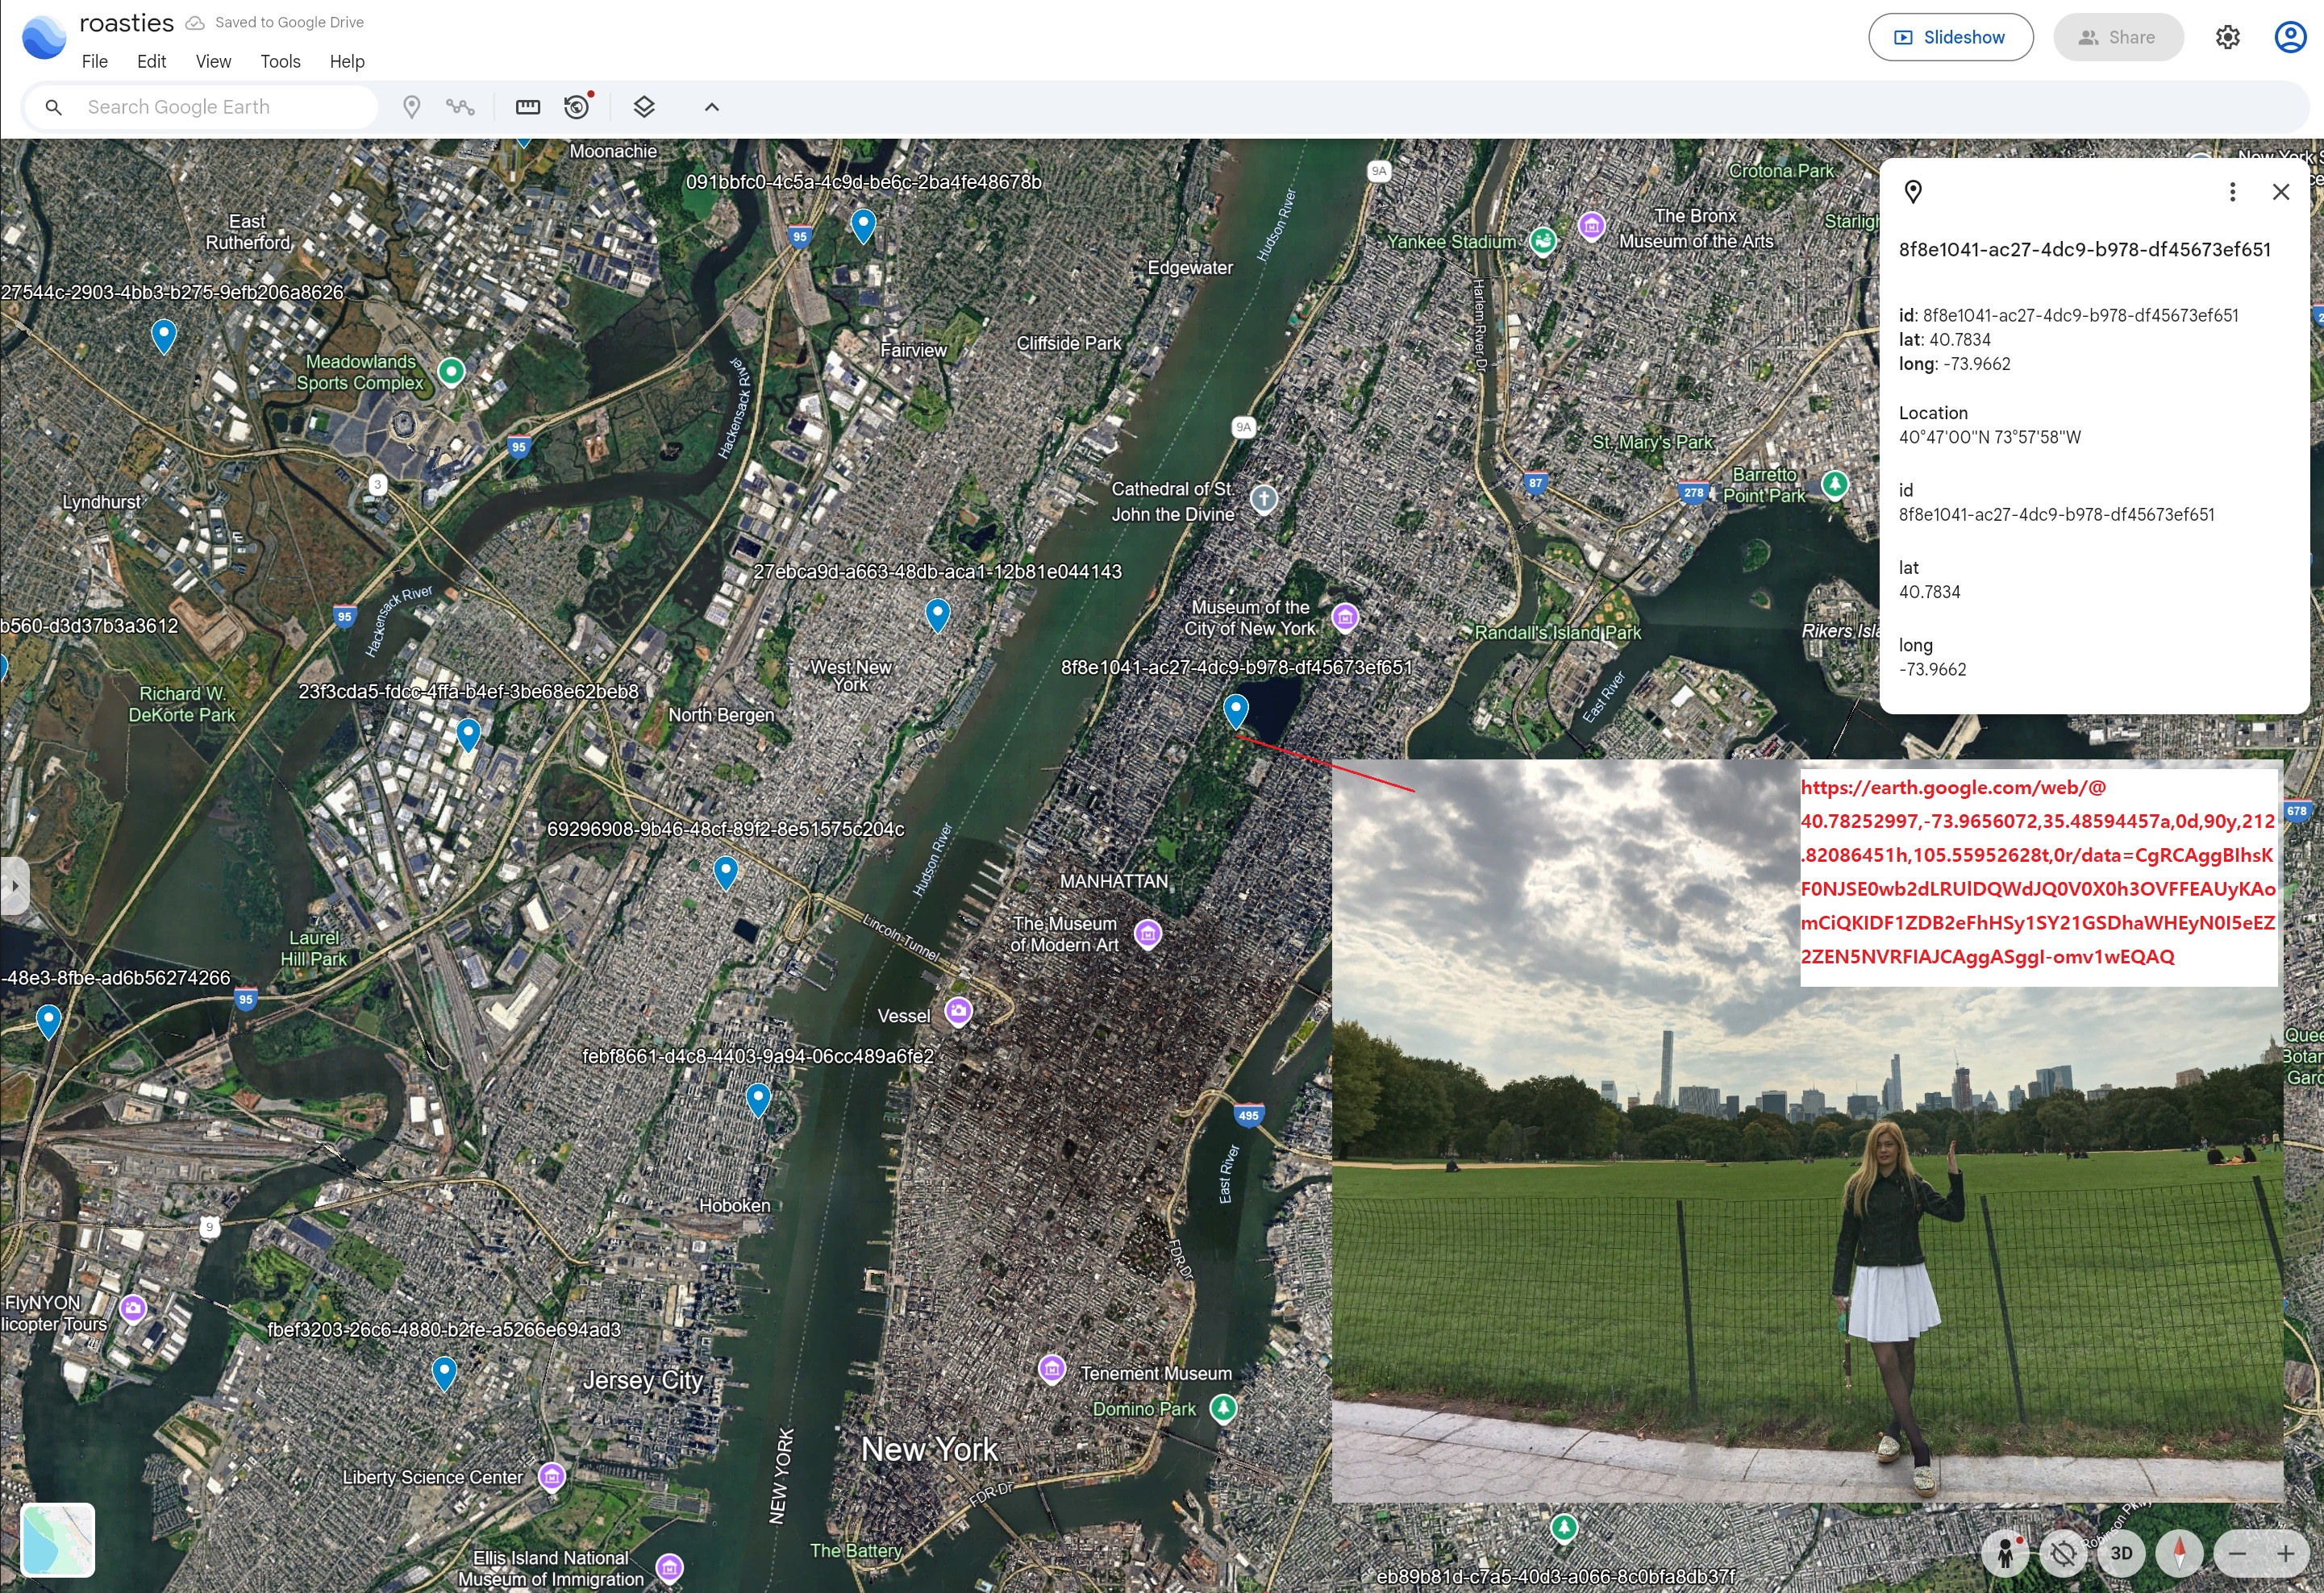
Task: Open the map layers icon
Action: pyautogui.click(x=644, y=107)
